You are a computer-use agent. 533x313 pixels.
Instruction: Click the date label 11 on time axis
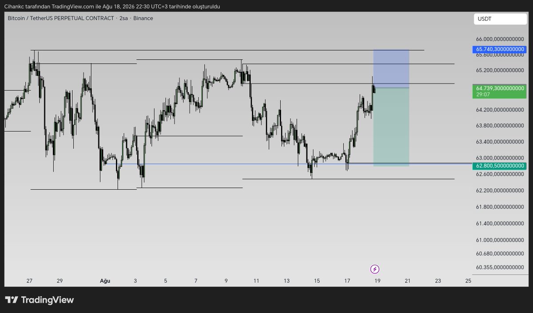pyautogui.click(x=256, y=281)
